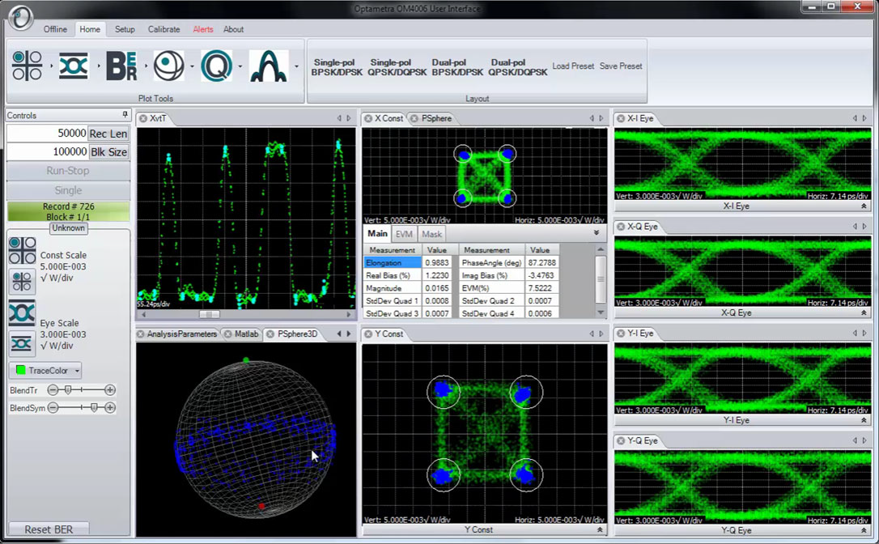Image resolution: width=879 pixels, height=544 pixels.
Task: Expand the spectrum tool dropdown arrow
Action: 296,66
